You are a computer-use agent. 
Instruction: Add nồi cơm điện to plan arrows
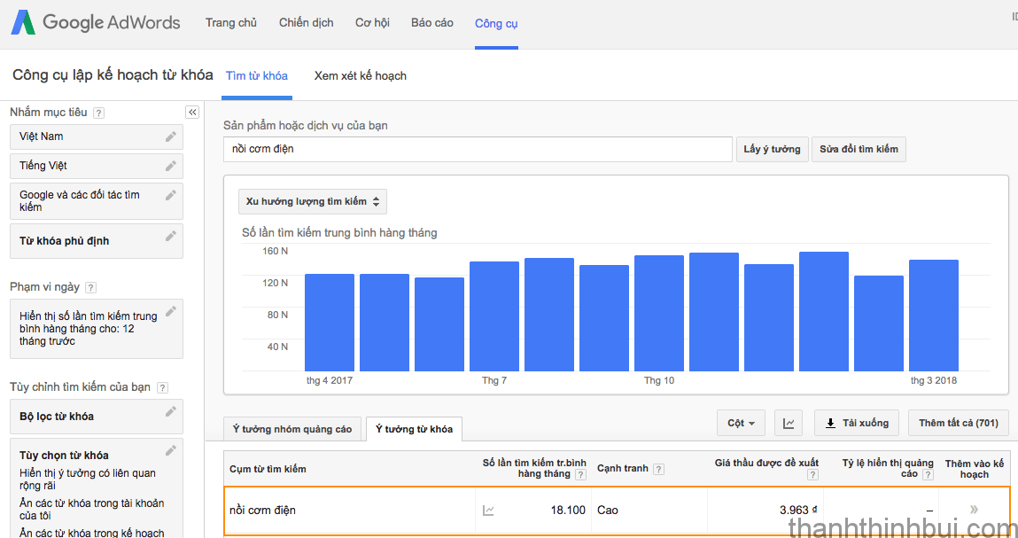[x=974, y=510]
